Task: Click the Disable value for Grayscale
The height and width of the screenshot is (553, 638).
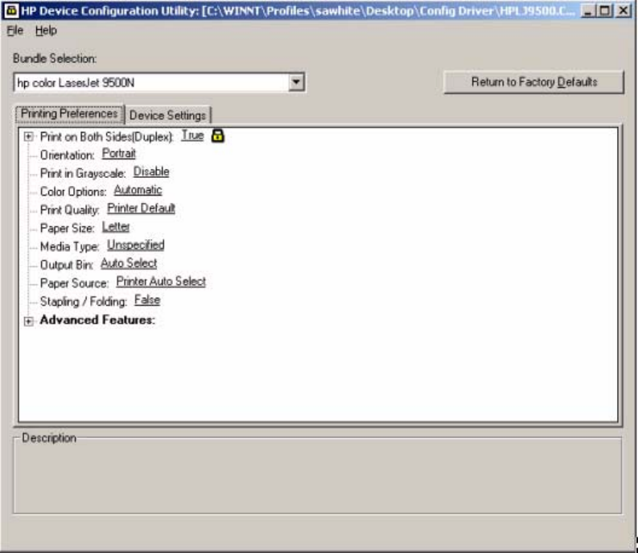Action: point(151,171)
